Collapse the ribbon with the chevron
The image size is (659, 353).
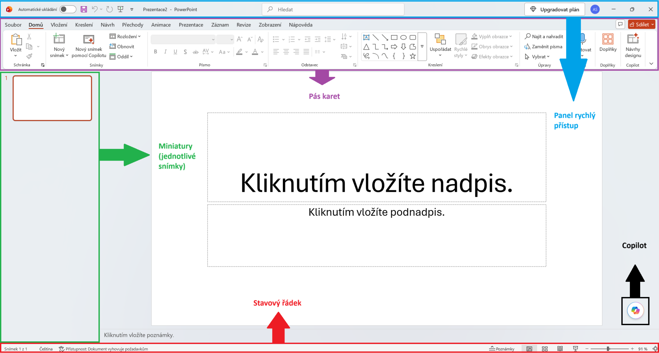pos(651,64)
